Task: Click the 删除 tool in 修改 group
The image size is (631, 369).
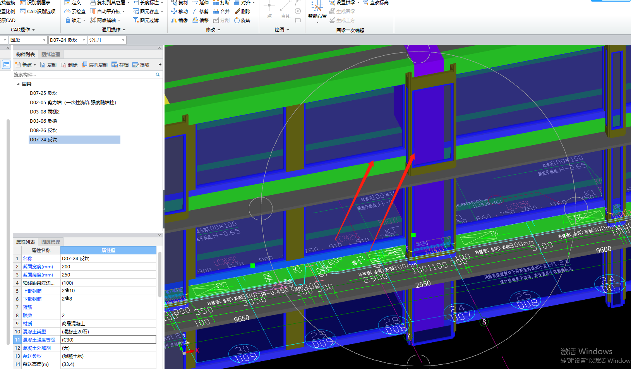Action: 242,11
